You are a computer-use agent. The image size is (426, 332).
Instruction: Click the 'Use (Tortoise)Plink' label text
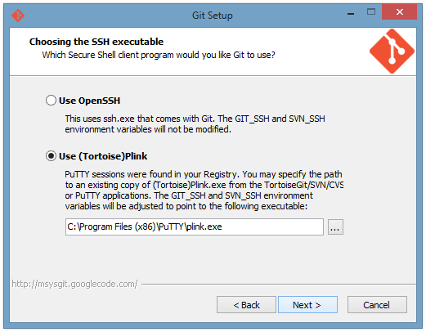[103, 156]
